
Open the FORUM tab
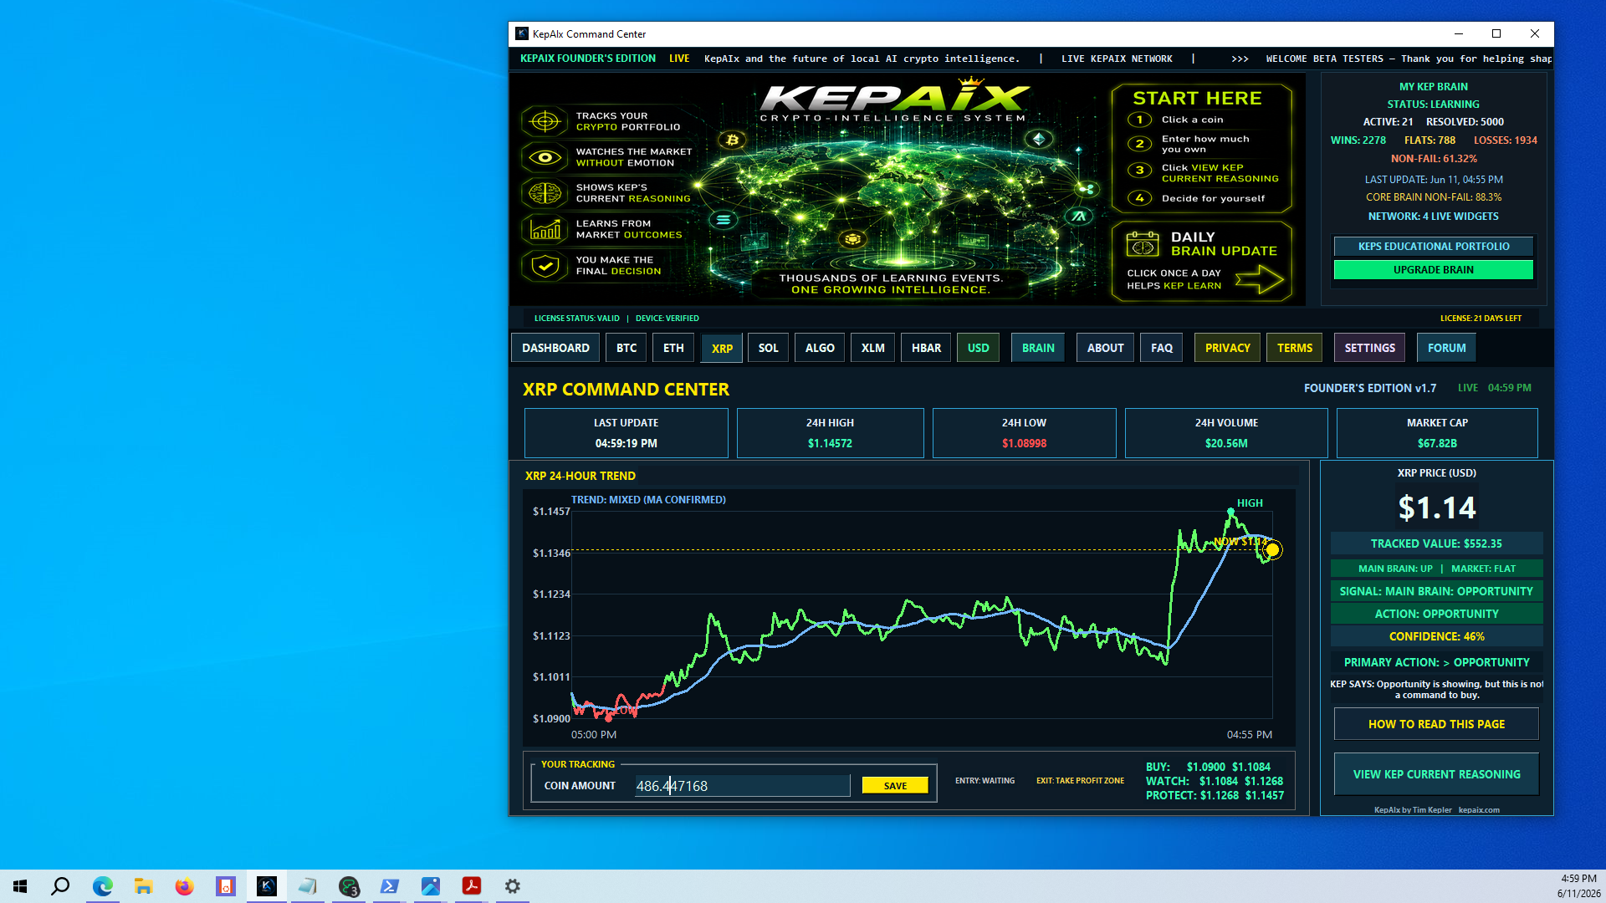click(1446, 348)
